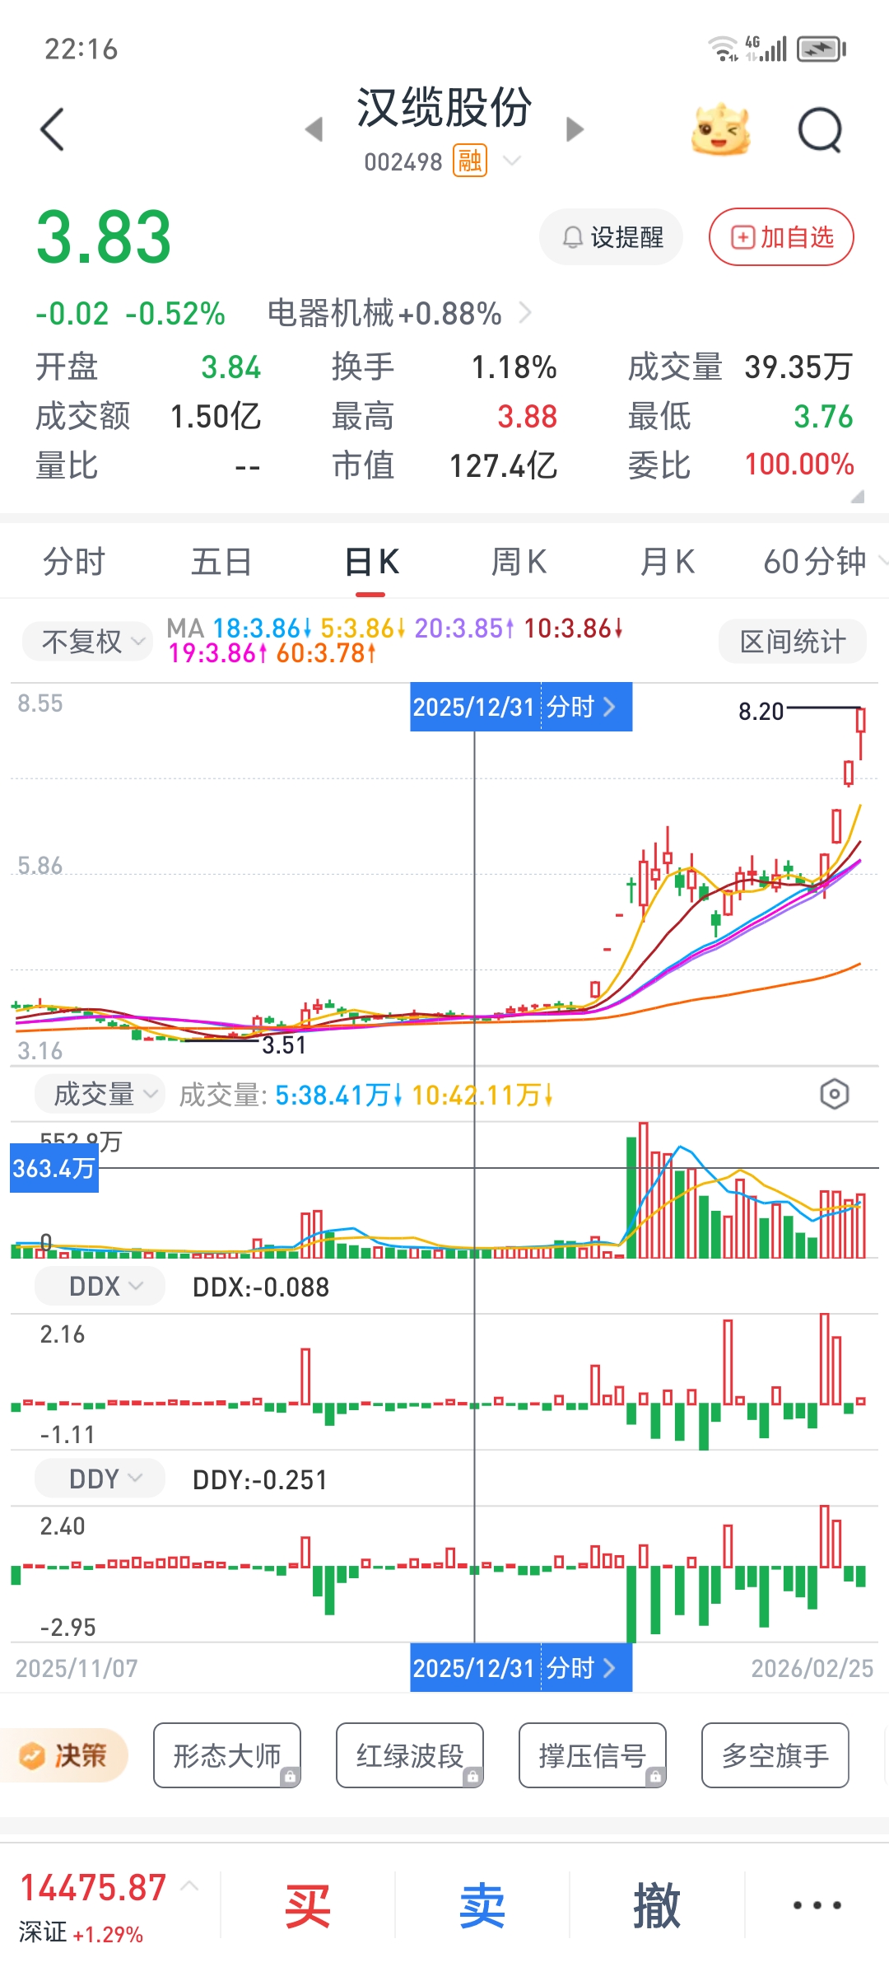Tap Wi-Fi icon in status bar
The image size is (889, 1967).
coord(723,49)
